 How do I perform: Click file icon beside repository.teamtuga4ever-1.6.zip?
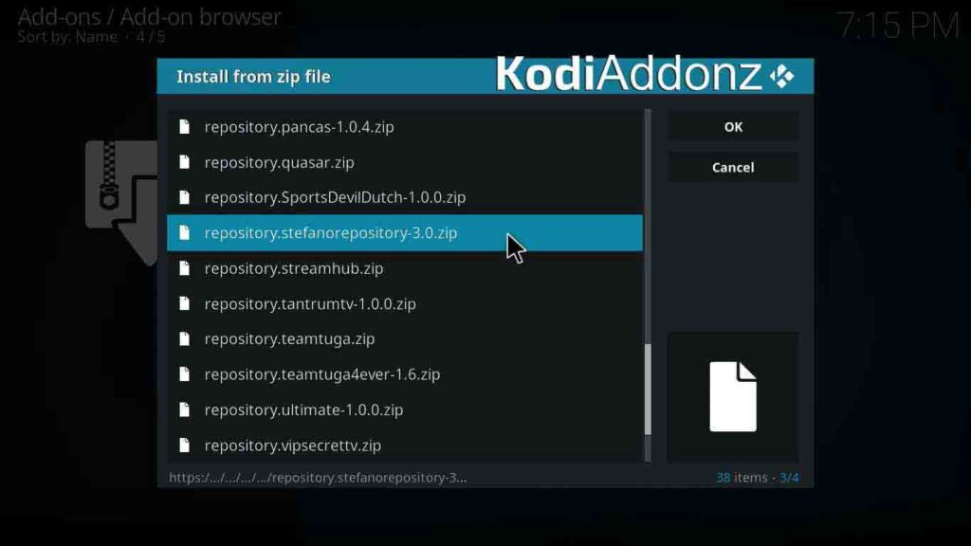[x=184, y=373]
